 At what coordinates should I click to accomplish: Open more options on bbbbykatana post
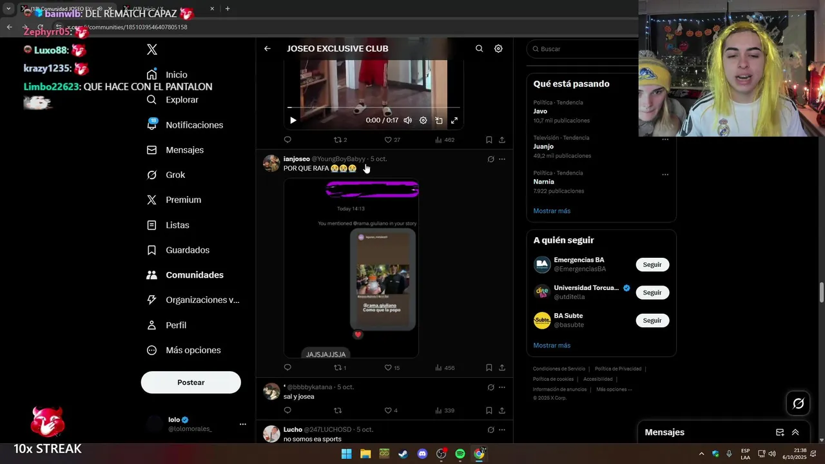point(502,387)
